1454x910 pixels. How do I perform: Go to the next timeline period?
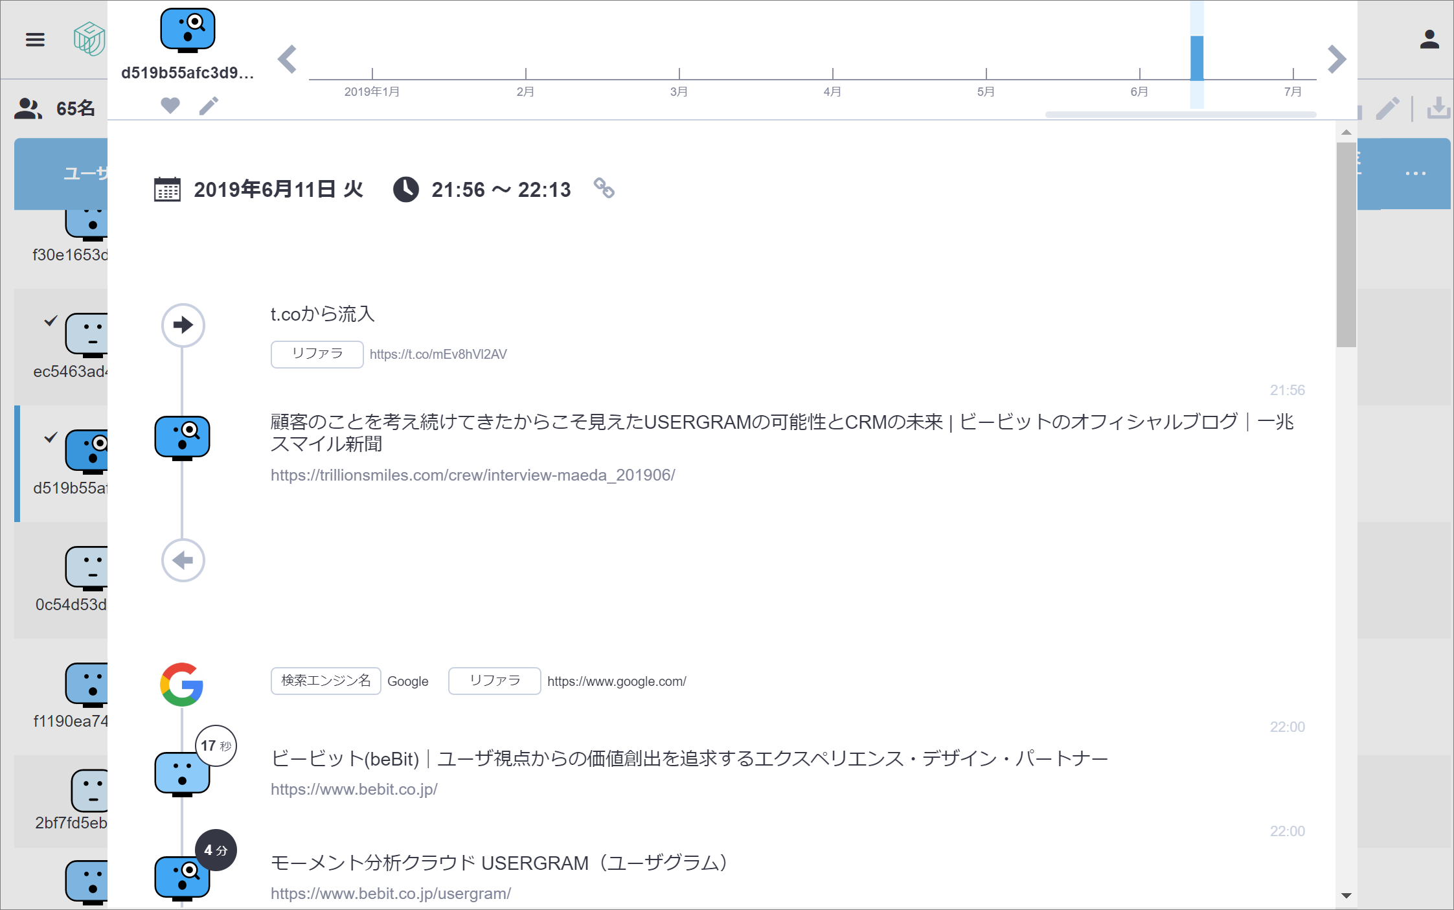pyautogui.click(x=1336, y=60)
